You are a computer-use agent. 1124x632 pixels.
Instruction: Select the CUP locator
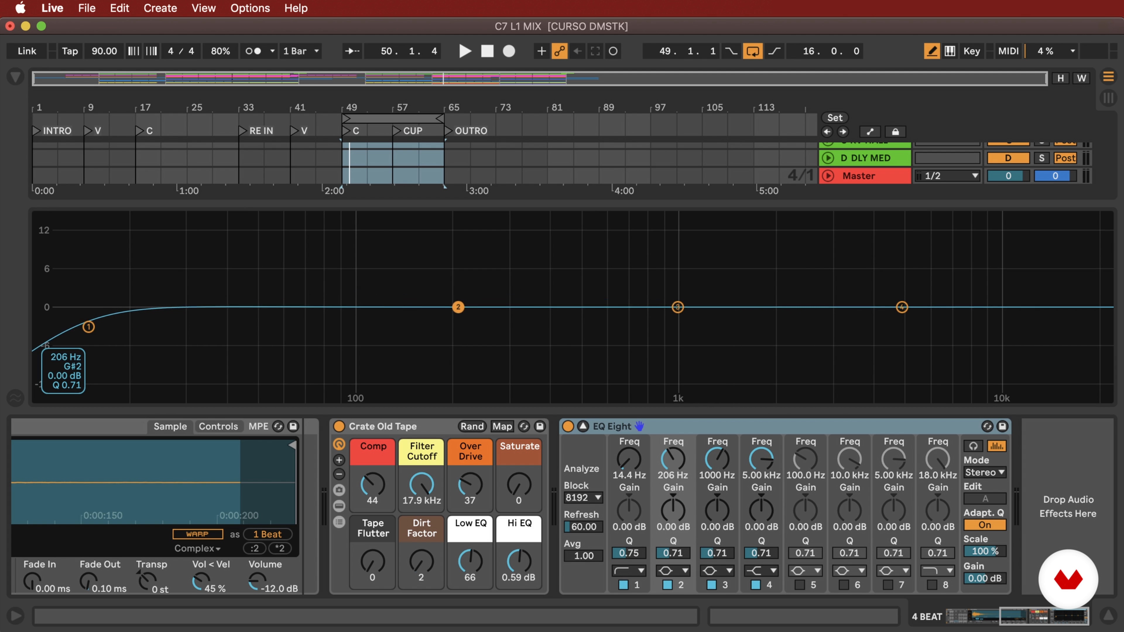[x=407, y=130]
